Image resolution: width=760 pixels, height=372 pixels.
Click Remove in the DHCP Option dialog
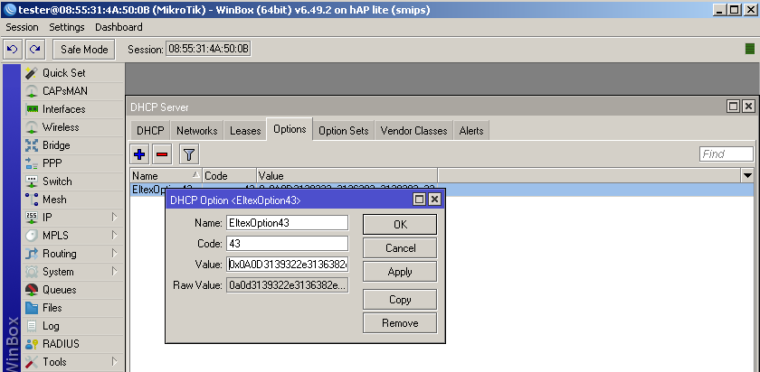coord(400,322)
